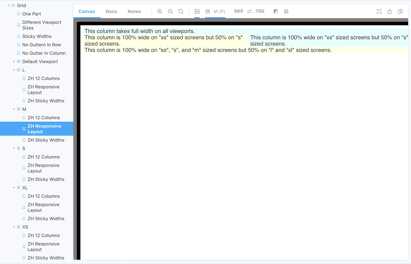Image resolution: width=411 pixels, height=264 pixels.
Task: Copy canvas link icon
Action: (x=400, y=11)
